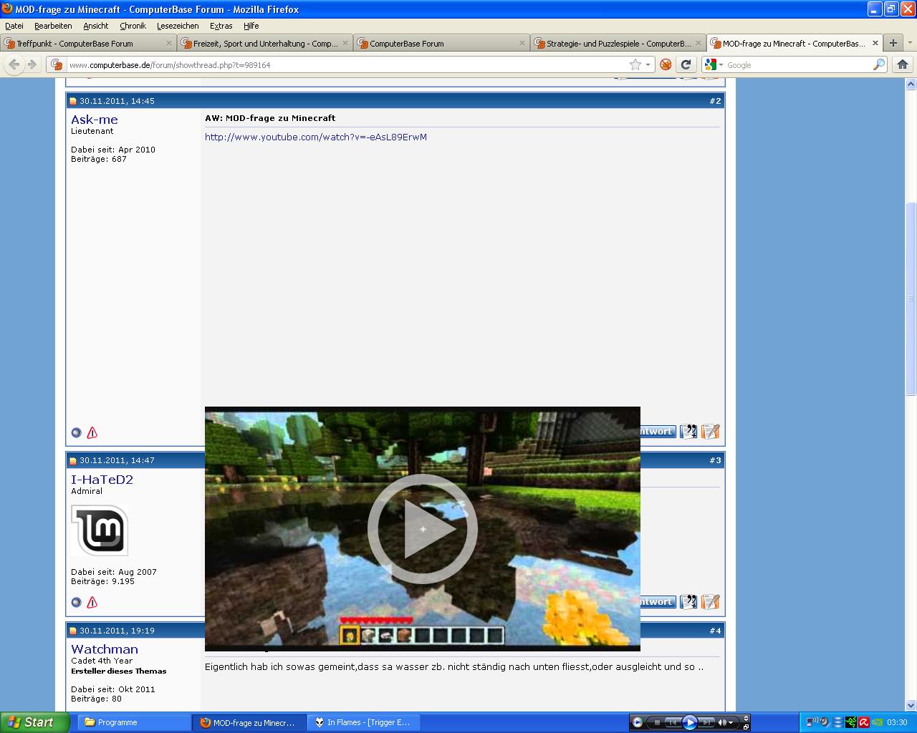Skip to next track in Media Player toolbar
The width and height of the screenshot is (917, 733).
706,722
